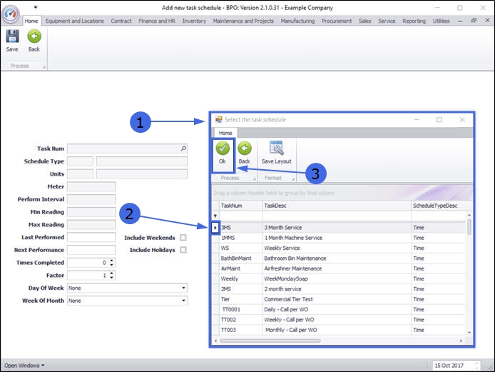Open the quick access toolbar arrow

tap(36, 7)
